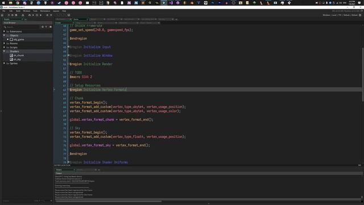Click 'game_set_speed(240.0, gamespeed_fps);' line
This screenshot has width=364, height=205.
(x=101, y=30)
